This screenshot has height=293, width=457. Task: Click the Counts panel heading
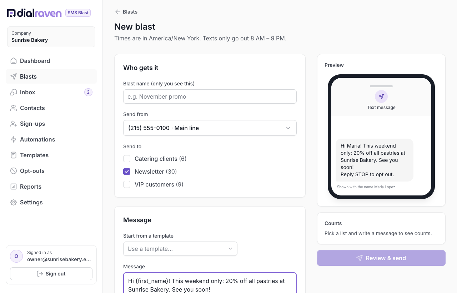(333, 223)
